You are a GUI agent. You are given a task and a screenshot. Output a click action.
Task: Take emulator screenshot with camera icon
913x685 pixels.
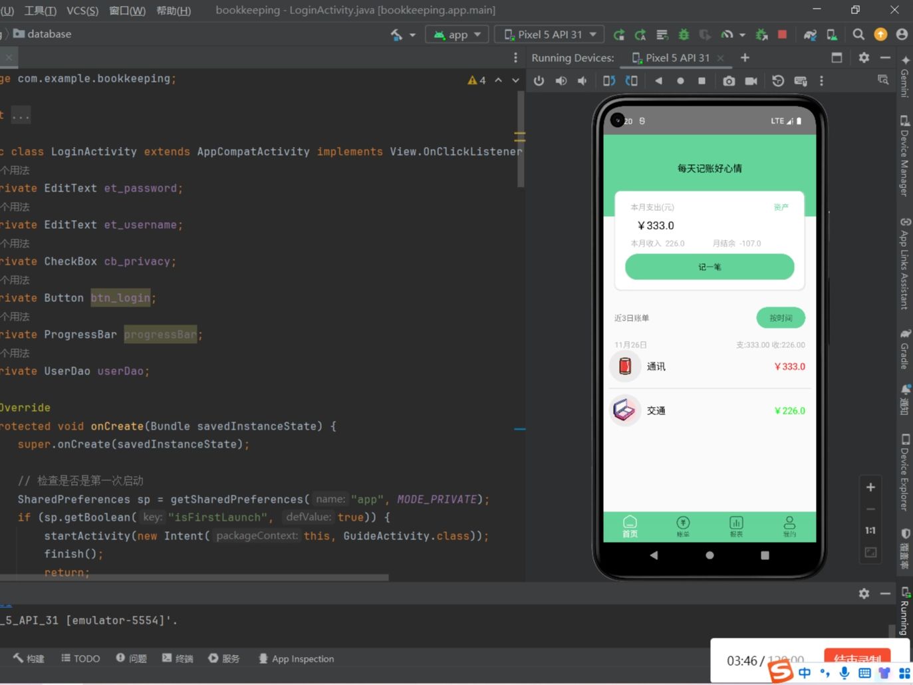click(729, 80)
